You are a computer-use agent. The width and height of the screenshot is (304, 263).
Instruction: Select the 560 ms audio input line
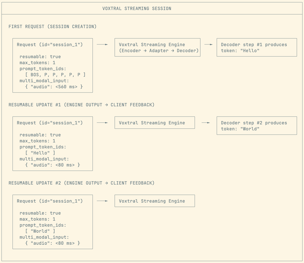(x=54, y=87)
